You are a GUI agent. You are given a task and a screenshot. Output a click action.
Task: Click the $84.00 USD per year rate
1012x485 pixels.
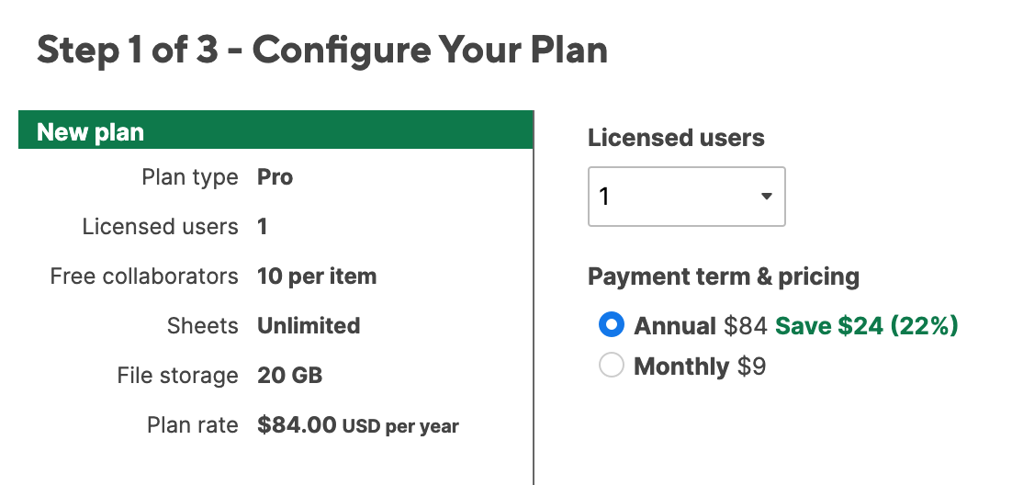(x=358, y=425)
